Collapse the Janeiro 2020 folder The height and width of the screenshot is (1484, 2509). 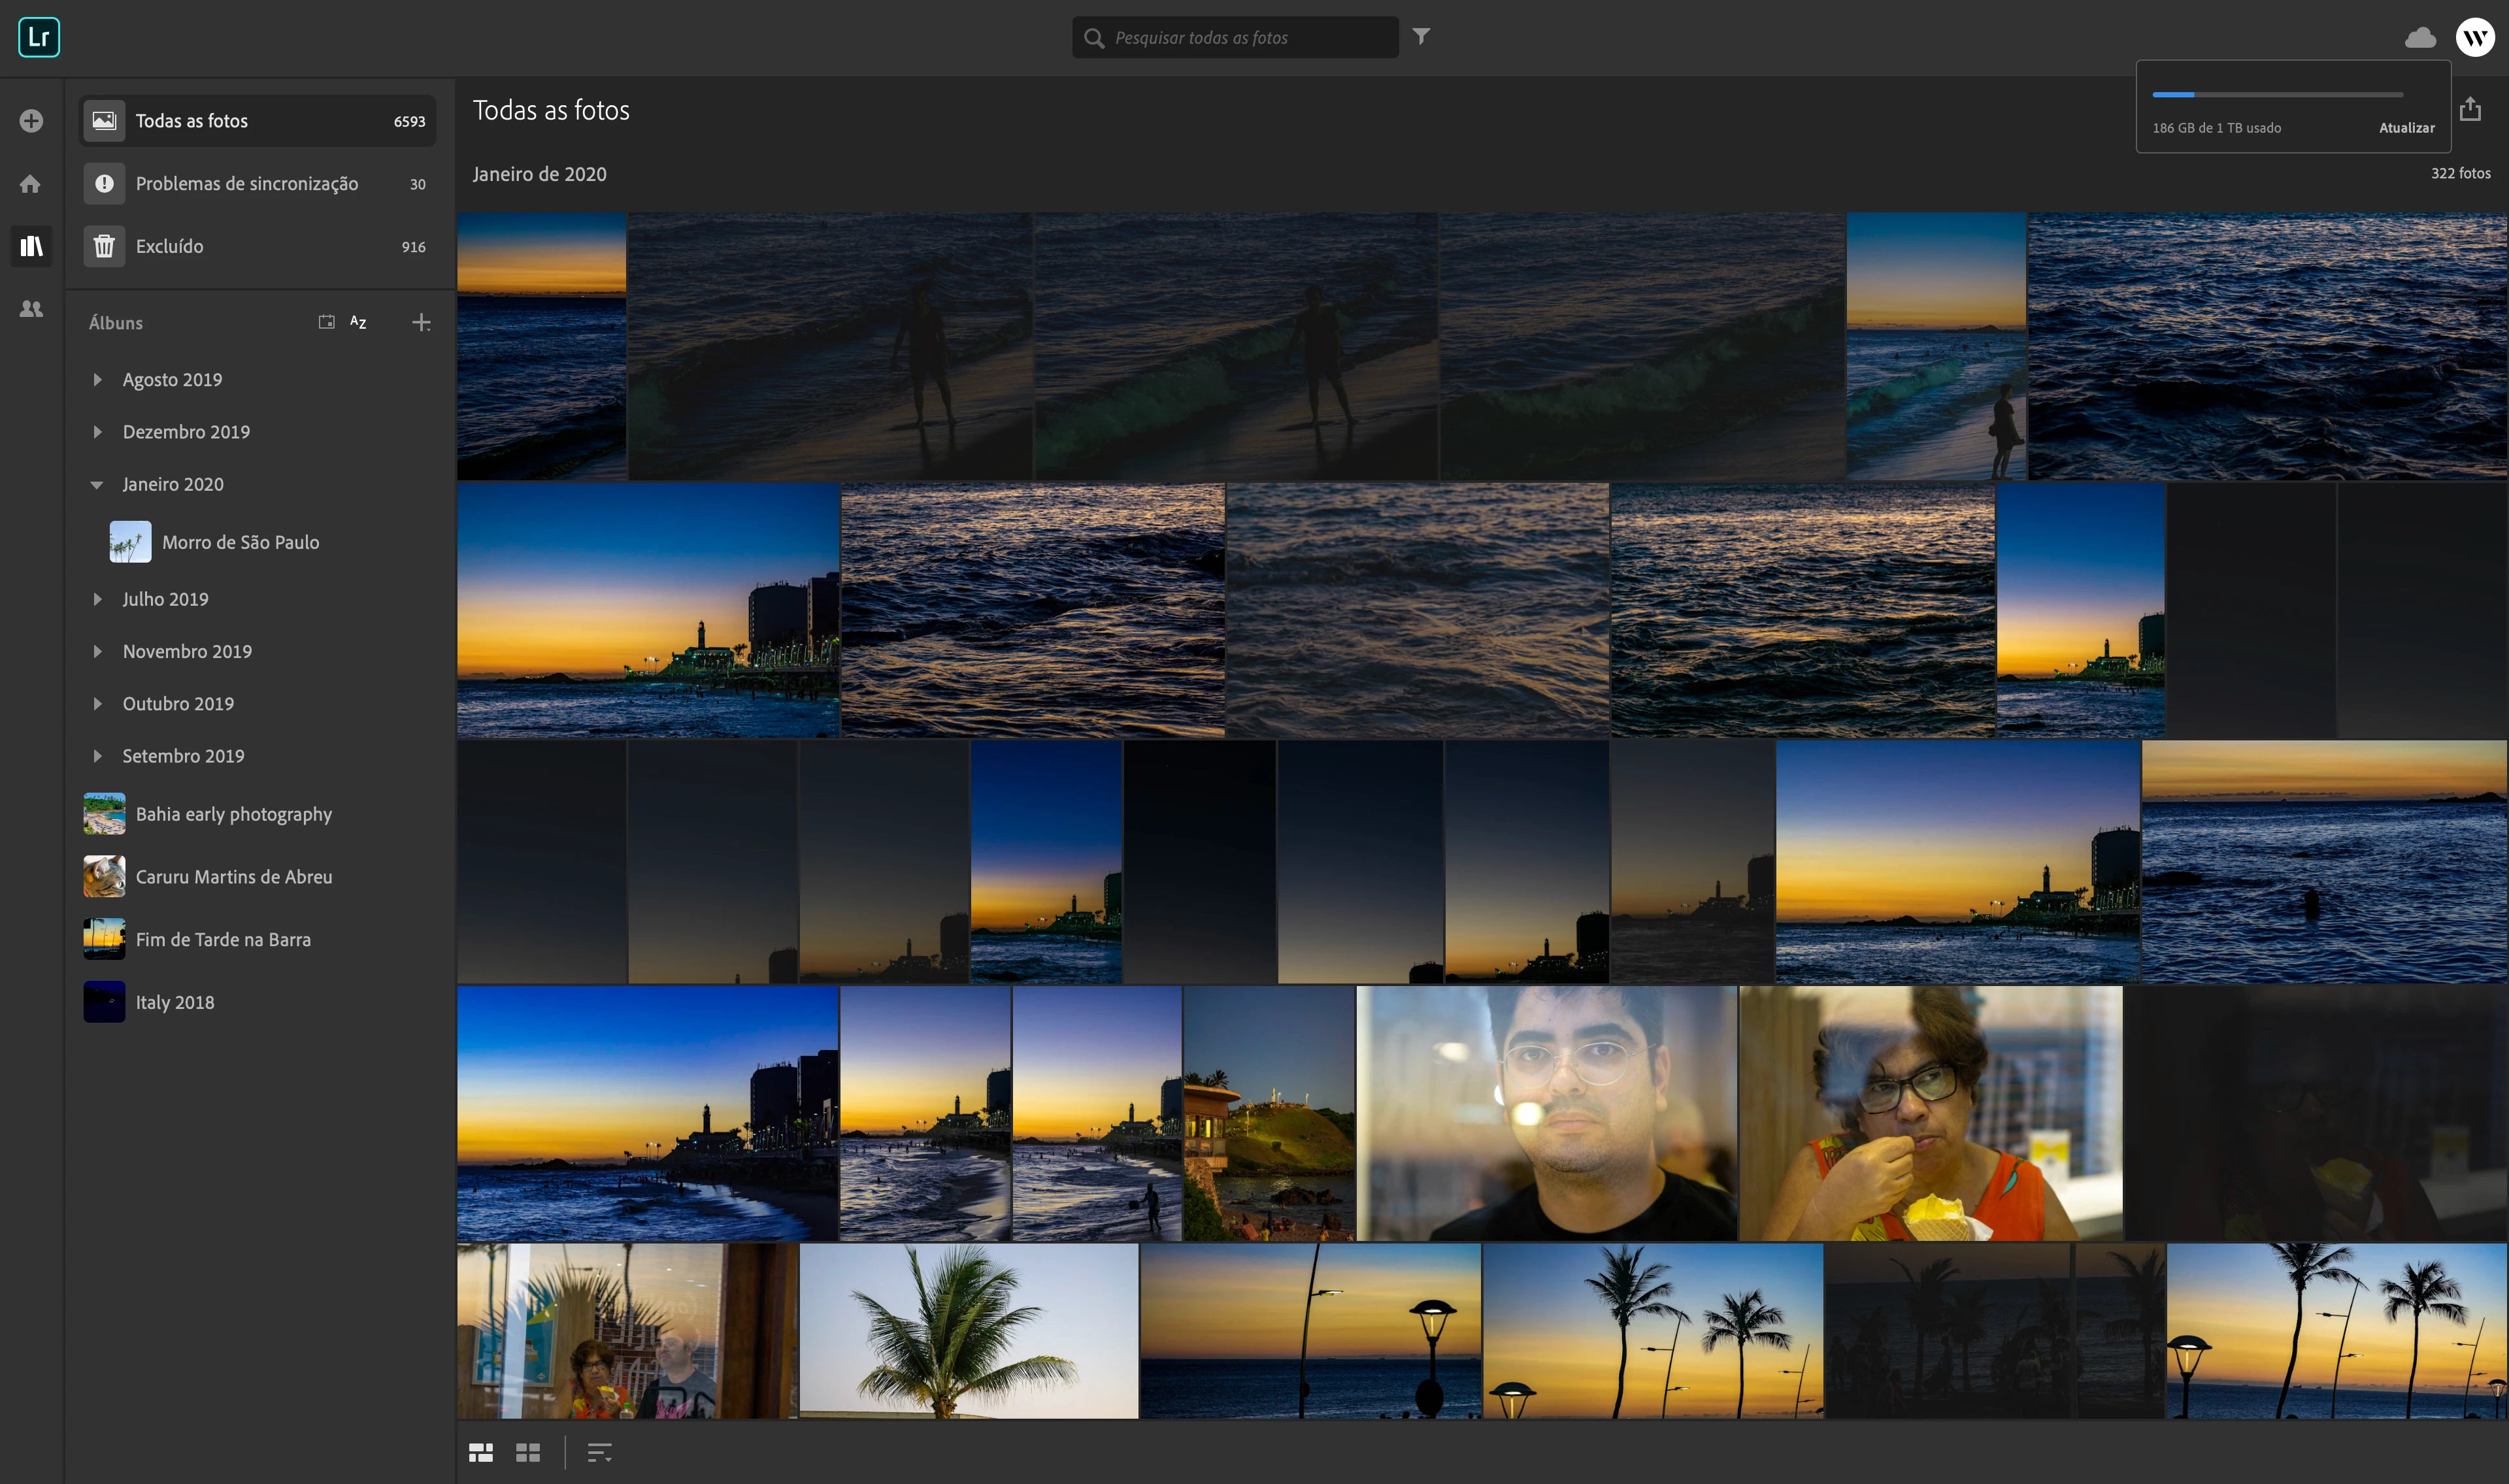97,484
